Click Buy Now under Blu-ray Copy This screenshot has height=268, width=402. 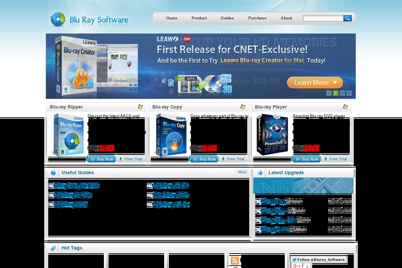tap(204, 159)
